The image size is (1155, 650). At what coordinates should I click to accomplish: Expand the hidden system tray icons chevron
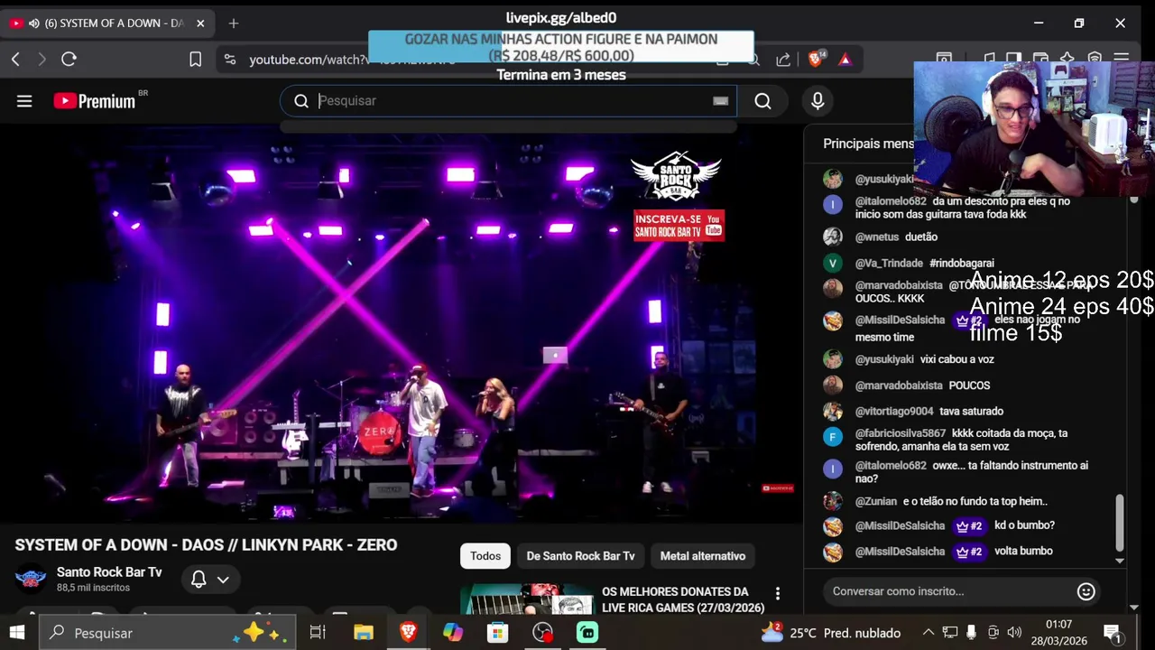pos(928,633)
